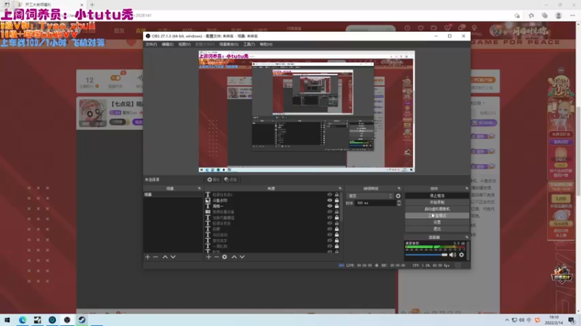Open browser profile avatar icon
The width and height of the screenshot is (581, 326).
558,15
